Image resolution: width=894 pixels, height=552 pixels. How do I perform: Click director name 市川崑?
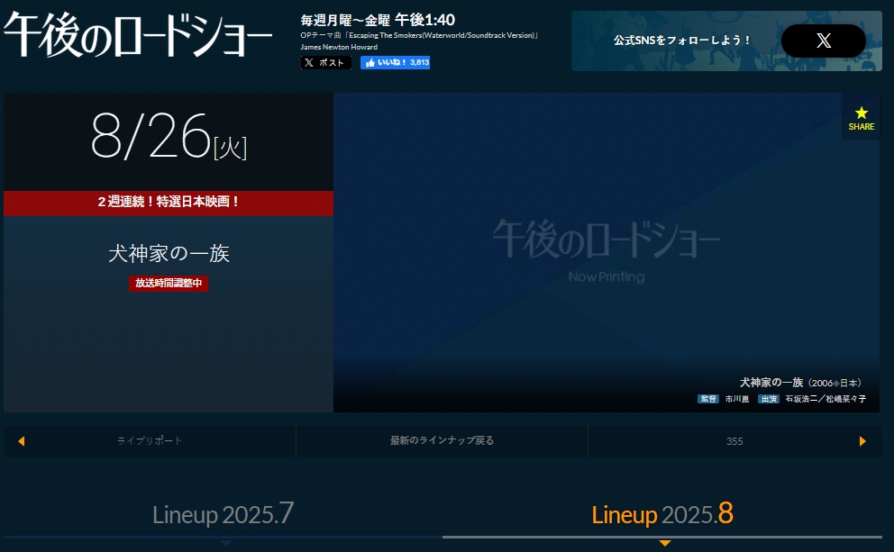736,399
